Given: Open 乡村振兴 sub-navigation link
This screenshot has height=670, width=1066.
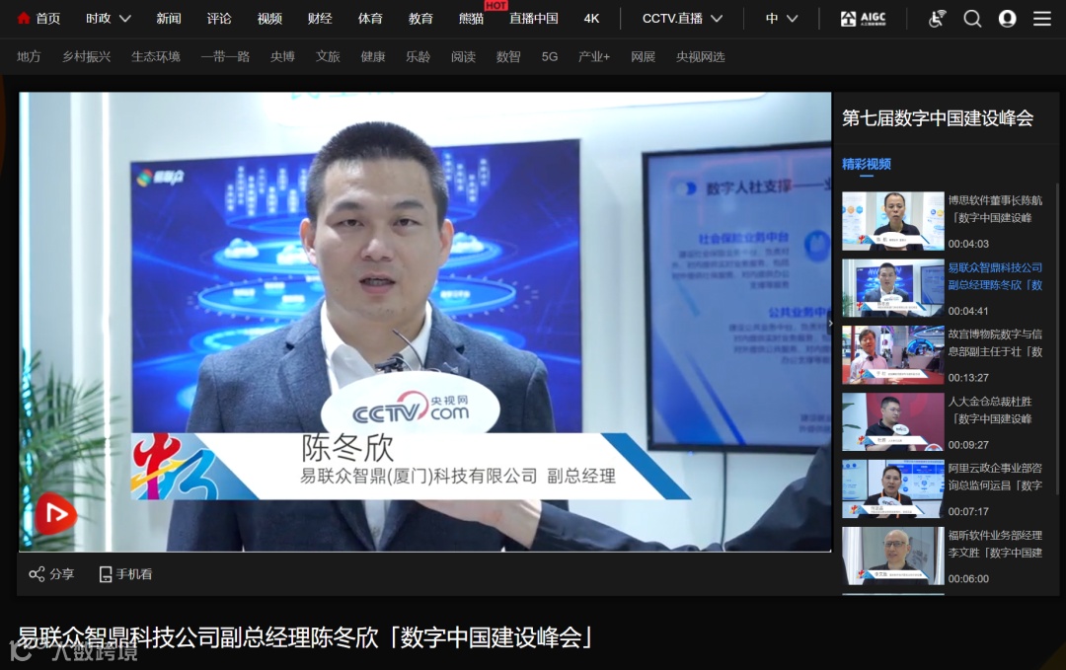Looking at the screenshot, I should (x=86, y=56).
